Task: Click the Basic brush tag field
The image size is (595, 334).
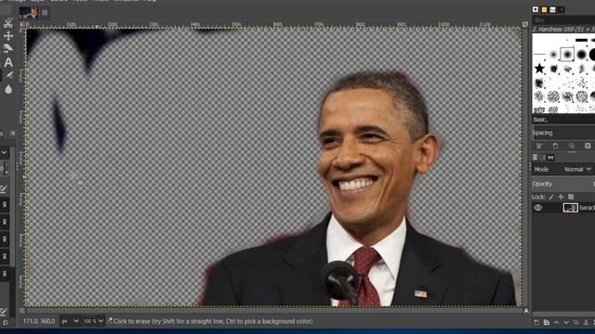Action: (x=563, y=120)
